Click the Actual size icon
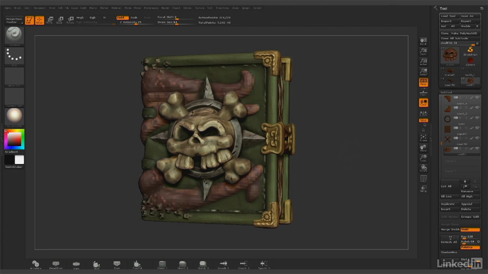 pos(423,62)
